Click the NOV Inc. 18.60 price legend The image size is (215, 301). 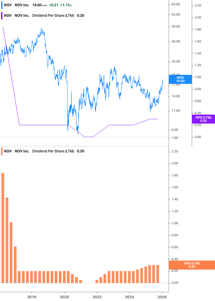(x=38, y=5)
